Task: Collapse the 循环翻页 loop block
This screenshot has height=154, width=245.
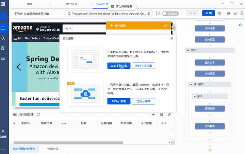Action: 191,84
